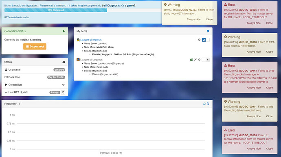This screenshot has height=157, width=281.
Task: Click the play icon next to Connection row
Action: [x=6, y=85]
